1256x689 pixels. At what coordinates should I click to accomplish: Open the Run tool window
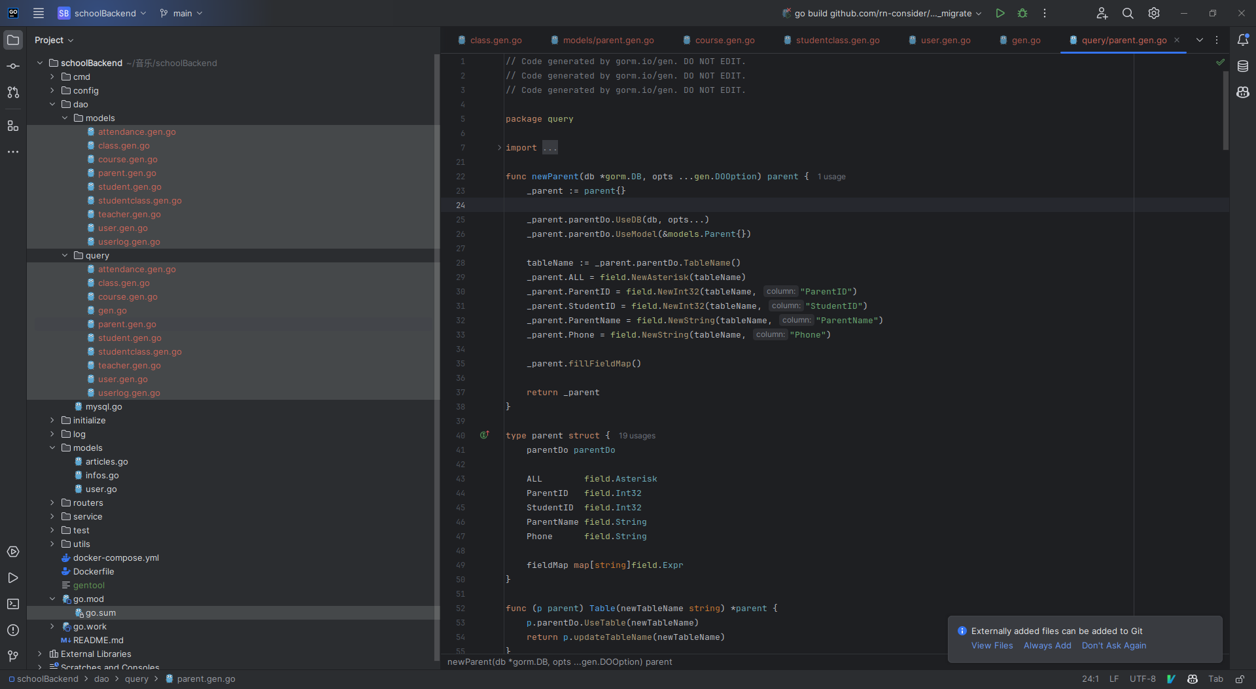pyautogui.click(x=13, y=578)
